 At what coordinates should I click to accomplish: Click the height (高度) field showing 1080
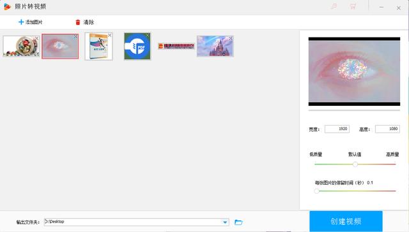click(x=387, y=129)
